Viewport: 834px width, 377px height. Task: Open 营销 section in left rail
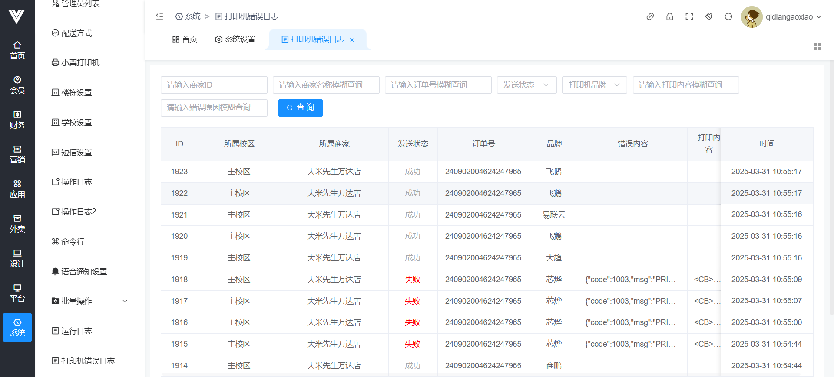17,154
